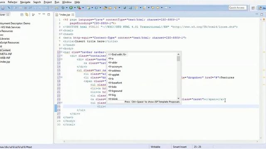Choose the 'blink' tag proposal
Image resolution: width=266 pixels, height=149 pixels.
coord(113,99)
